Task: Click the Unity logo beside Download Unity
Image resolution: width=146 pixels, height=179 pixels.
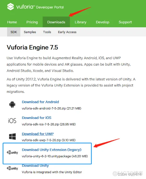Action: [x=12, y=168]
